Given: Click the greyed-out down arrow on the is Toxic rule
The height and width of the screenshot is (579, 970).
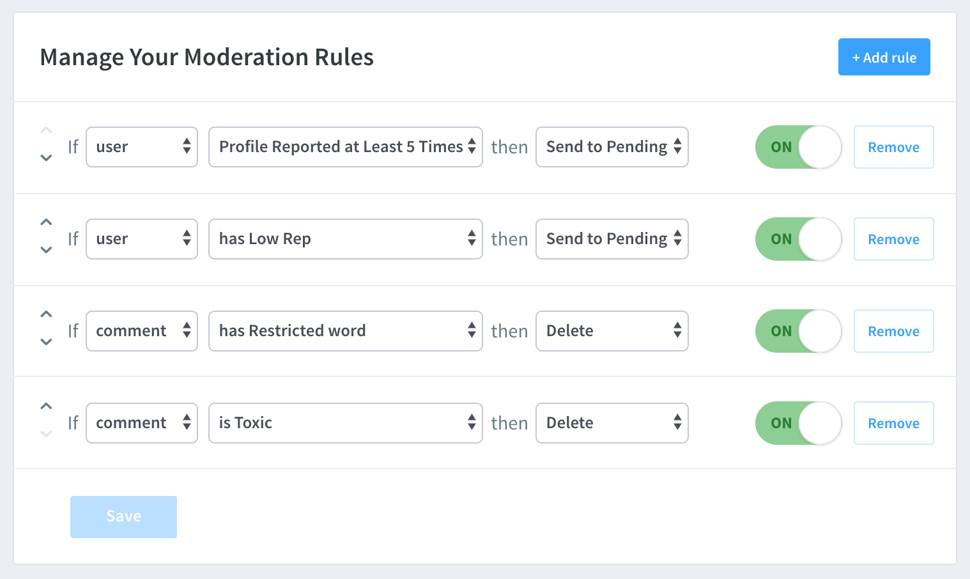Looking at the screenshot, I should click(x=46, y=434).
